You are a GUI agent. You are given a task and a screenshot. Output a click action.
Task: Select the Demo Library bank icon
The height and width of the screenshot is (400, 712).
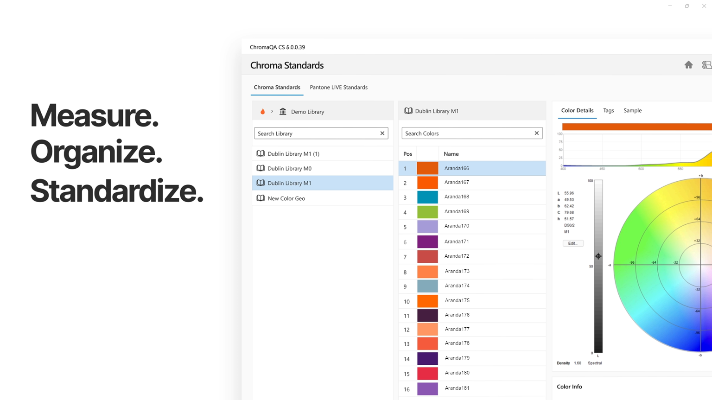pyautogui.click(x=283, y=111)
